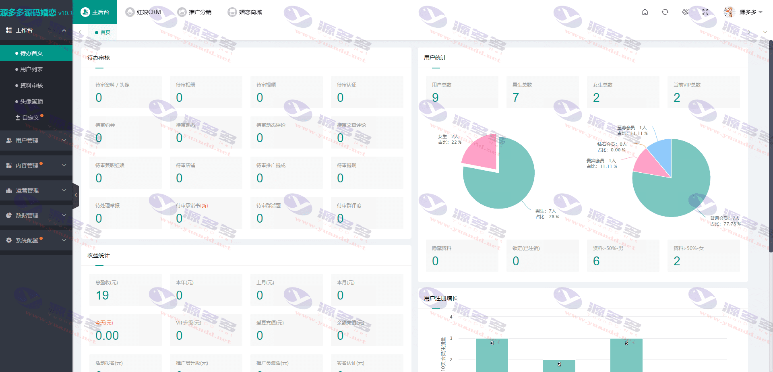The height and width of the screenshot is (372, 773).
Task: Click the 隐藏资料 card
Action: tap(462, 256)
